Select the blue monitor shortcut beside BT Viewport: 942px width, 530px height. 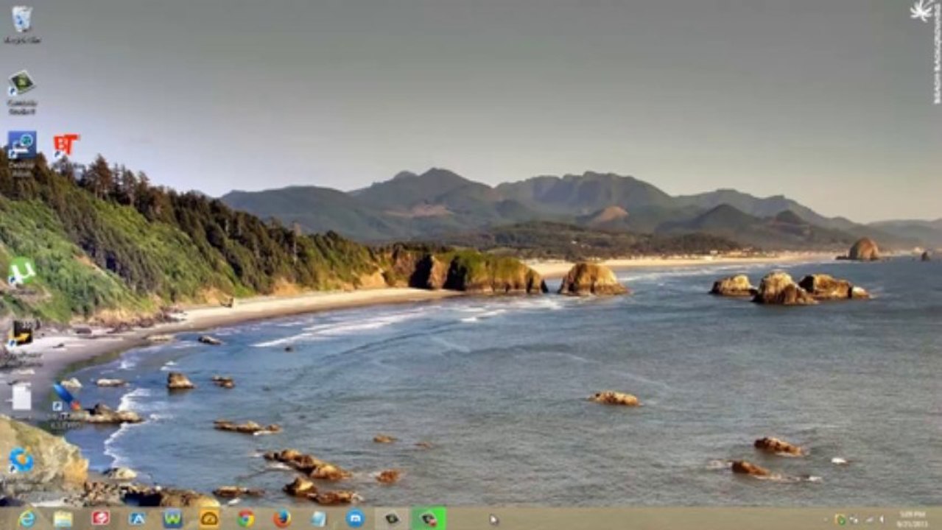point(21,152)
